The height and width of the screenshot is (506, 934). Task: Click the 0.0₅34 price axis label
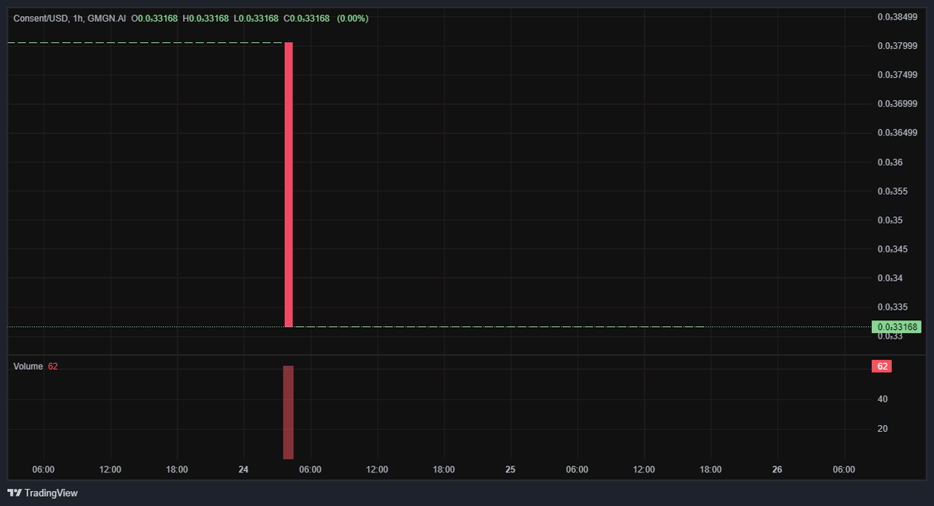(x=890, y=278)
